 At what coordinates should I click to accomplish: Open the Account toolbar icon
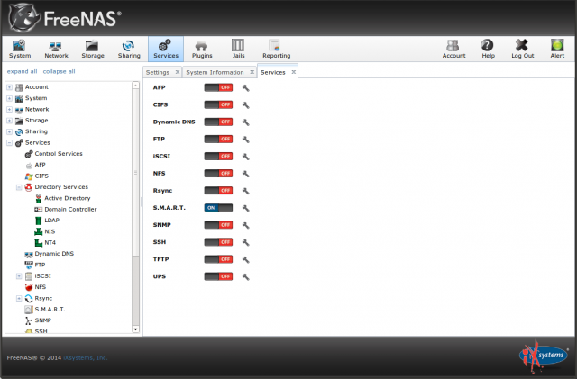[453, 49]
